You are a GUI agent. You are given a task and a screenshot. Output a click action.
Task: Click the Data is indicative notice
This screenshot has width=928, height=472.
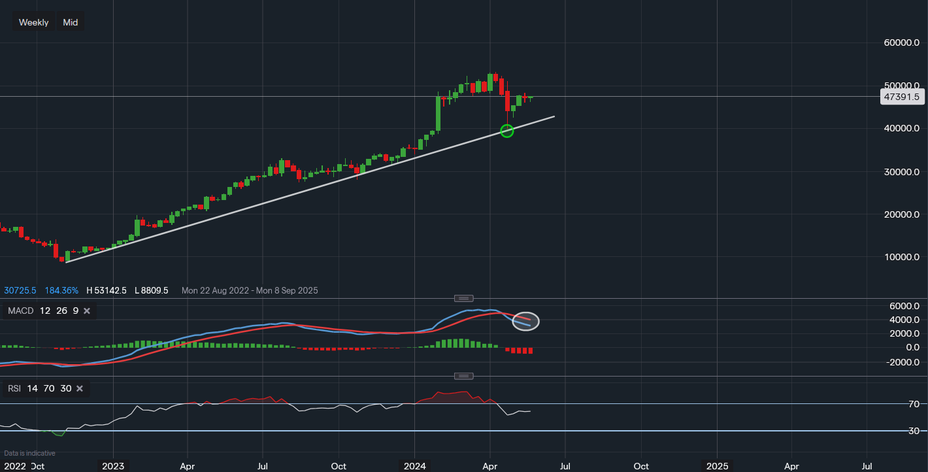[29, 453]
